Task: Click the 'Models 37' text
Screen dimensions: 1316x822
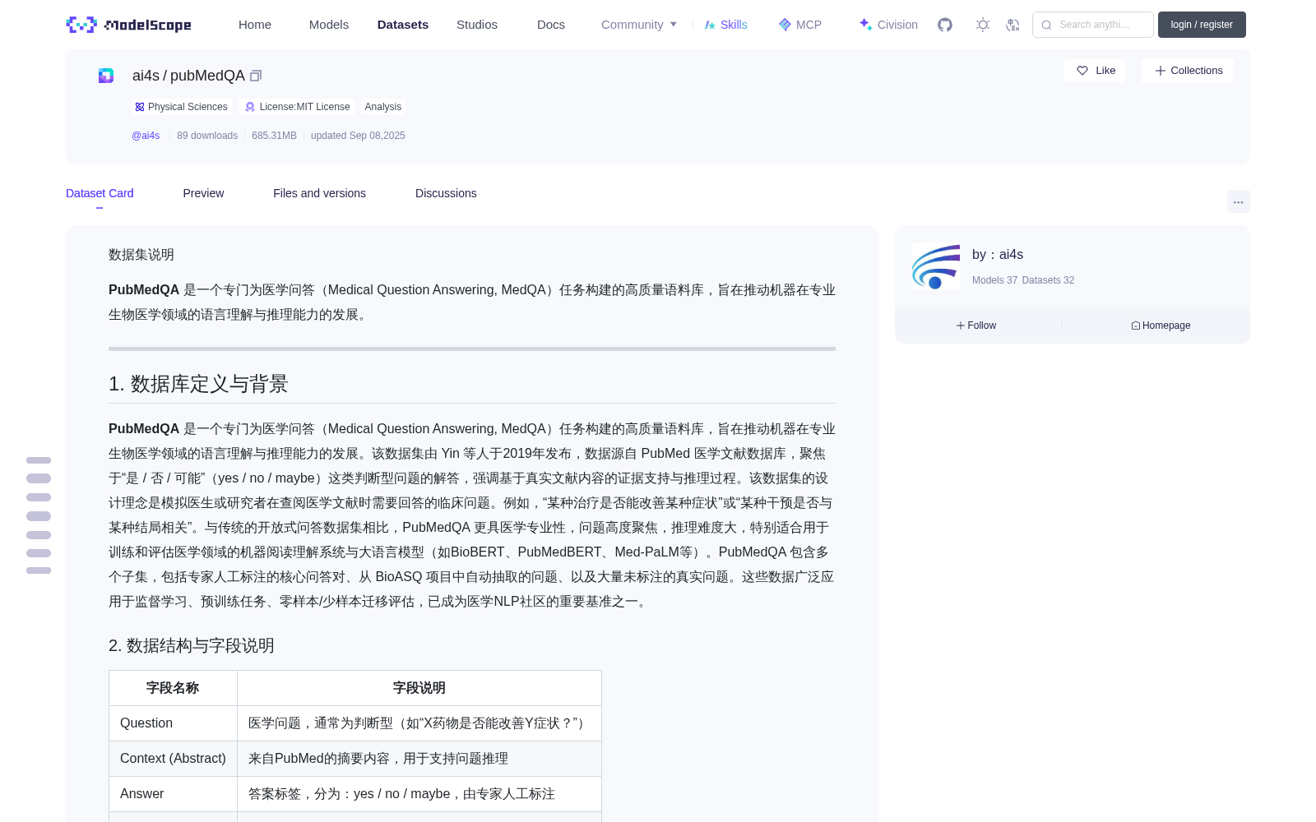Action: tap(994, 280)
